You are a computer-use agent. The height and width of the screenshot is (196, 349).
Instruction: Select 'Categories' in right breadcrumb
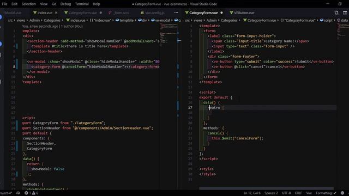(229, 21)
